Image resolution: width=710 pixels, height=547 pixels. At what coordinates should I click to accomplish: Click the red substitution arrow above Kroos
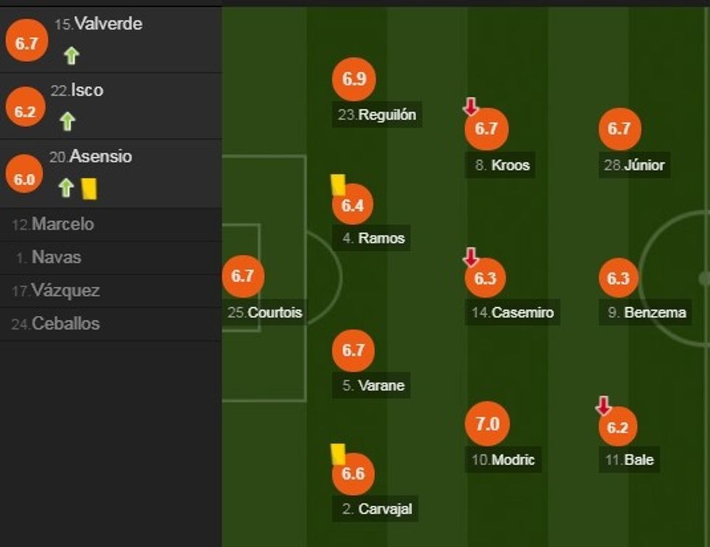471,107
